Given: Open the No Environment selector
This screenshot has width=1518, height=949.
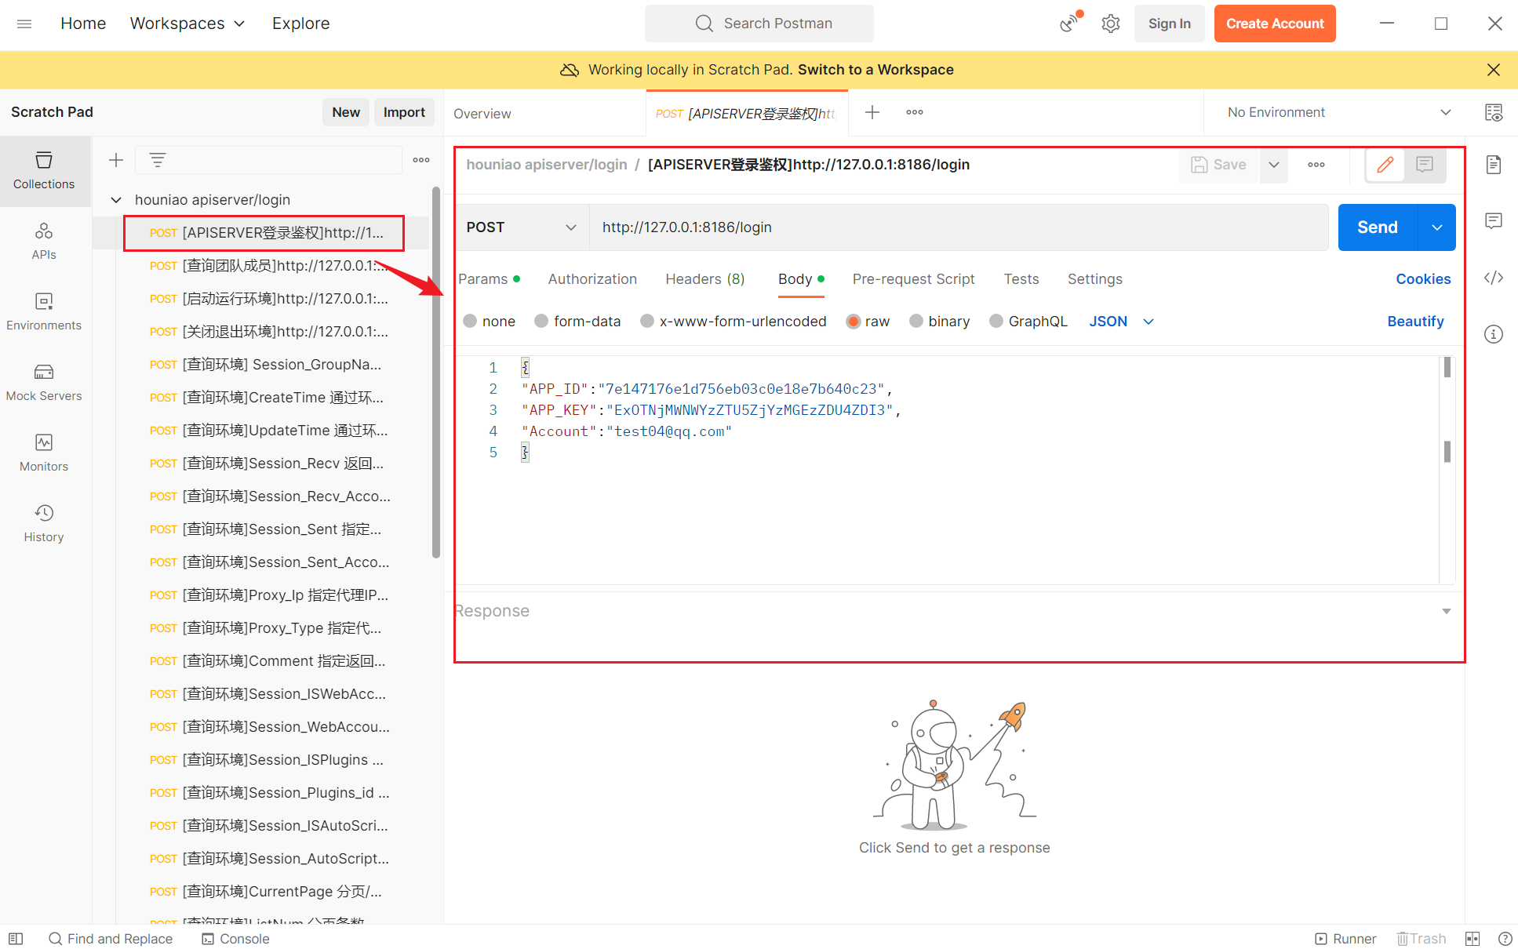Looking at the screenshot, I should (1339, 112).
